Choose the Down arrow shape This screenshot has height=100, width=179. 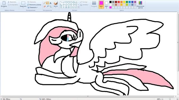pyautogui.click(x=61, y=7)
